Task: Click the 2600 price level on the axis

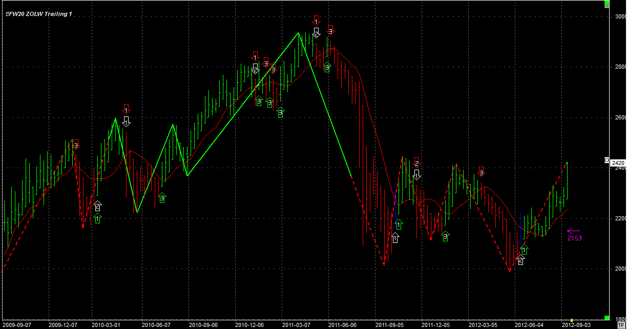Action: (620, 117)
